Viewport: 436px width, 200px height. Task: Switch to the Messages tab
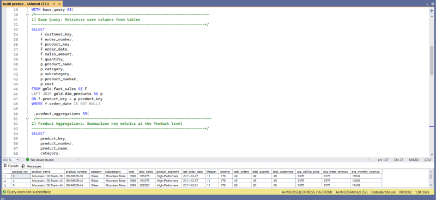click(x=32, y=166)
